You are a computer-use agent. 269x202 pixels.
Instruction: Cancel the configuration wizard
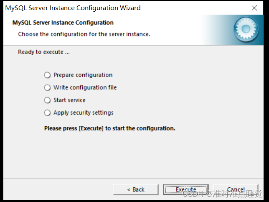(236, 189)
